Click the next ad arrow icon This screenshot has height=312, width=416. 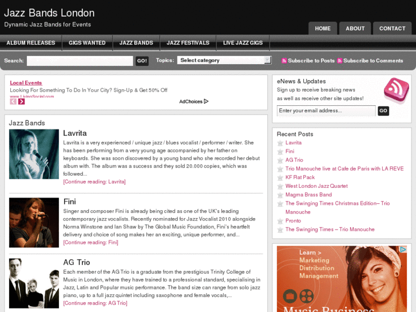[22, 101]
